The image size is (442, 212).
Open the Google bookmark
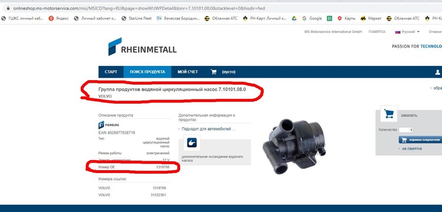(x=312, y=18)
